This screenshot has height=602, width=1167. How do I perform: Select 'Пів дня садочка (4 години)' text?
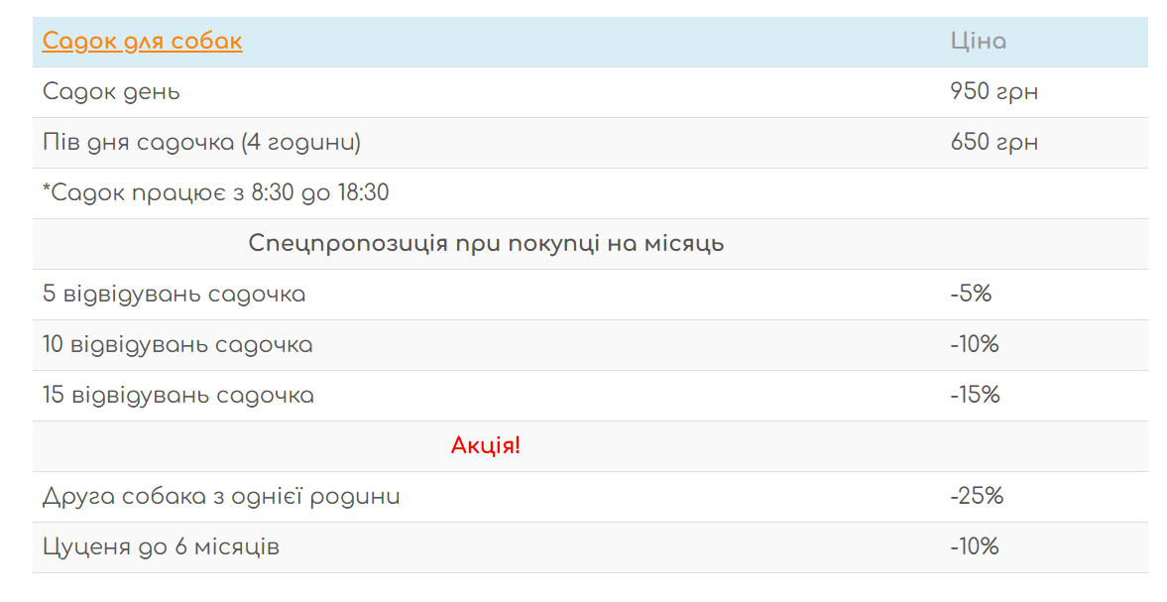pyautogui.click(x=201, y=143)
